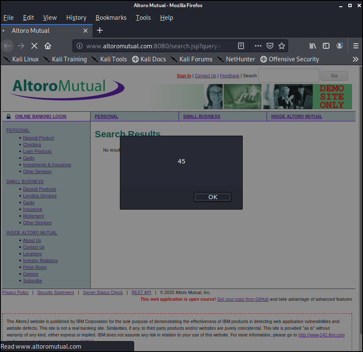Image resolution: width=363 pixels, height=352 pixels.
Task: Open page actions three-dot menu
Action: 258,46
